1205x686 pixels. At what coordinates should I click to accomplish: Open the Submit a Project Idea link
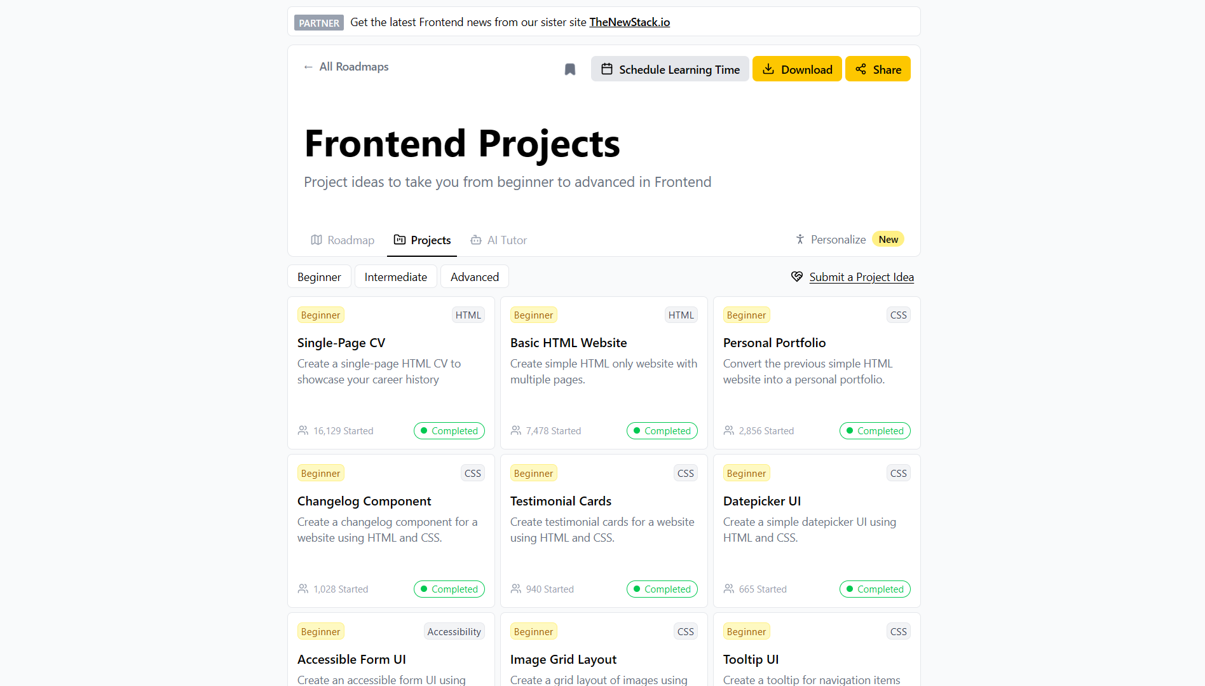pos(861,277)
